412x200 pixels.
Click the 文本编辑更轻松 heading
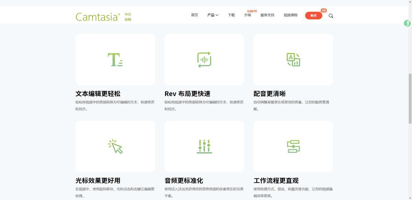tap(98, 94)
